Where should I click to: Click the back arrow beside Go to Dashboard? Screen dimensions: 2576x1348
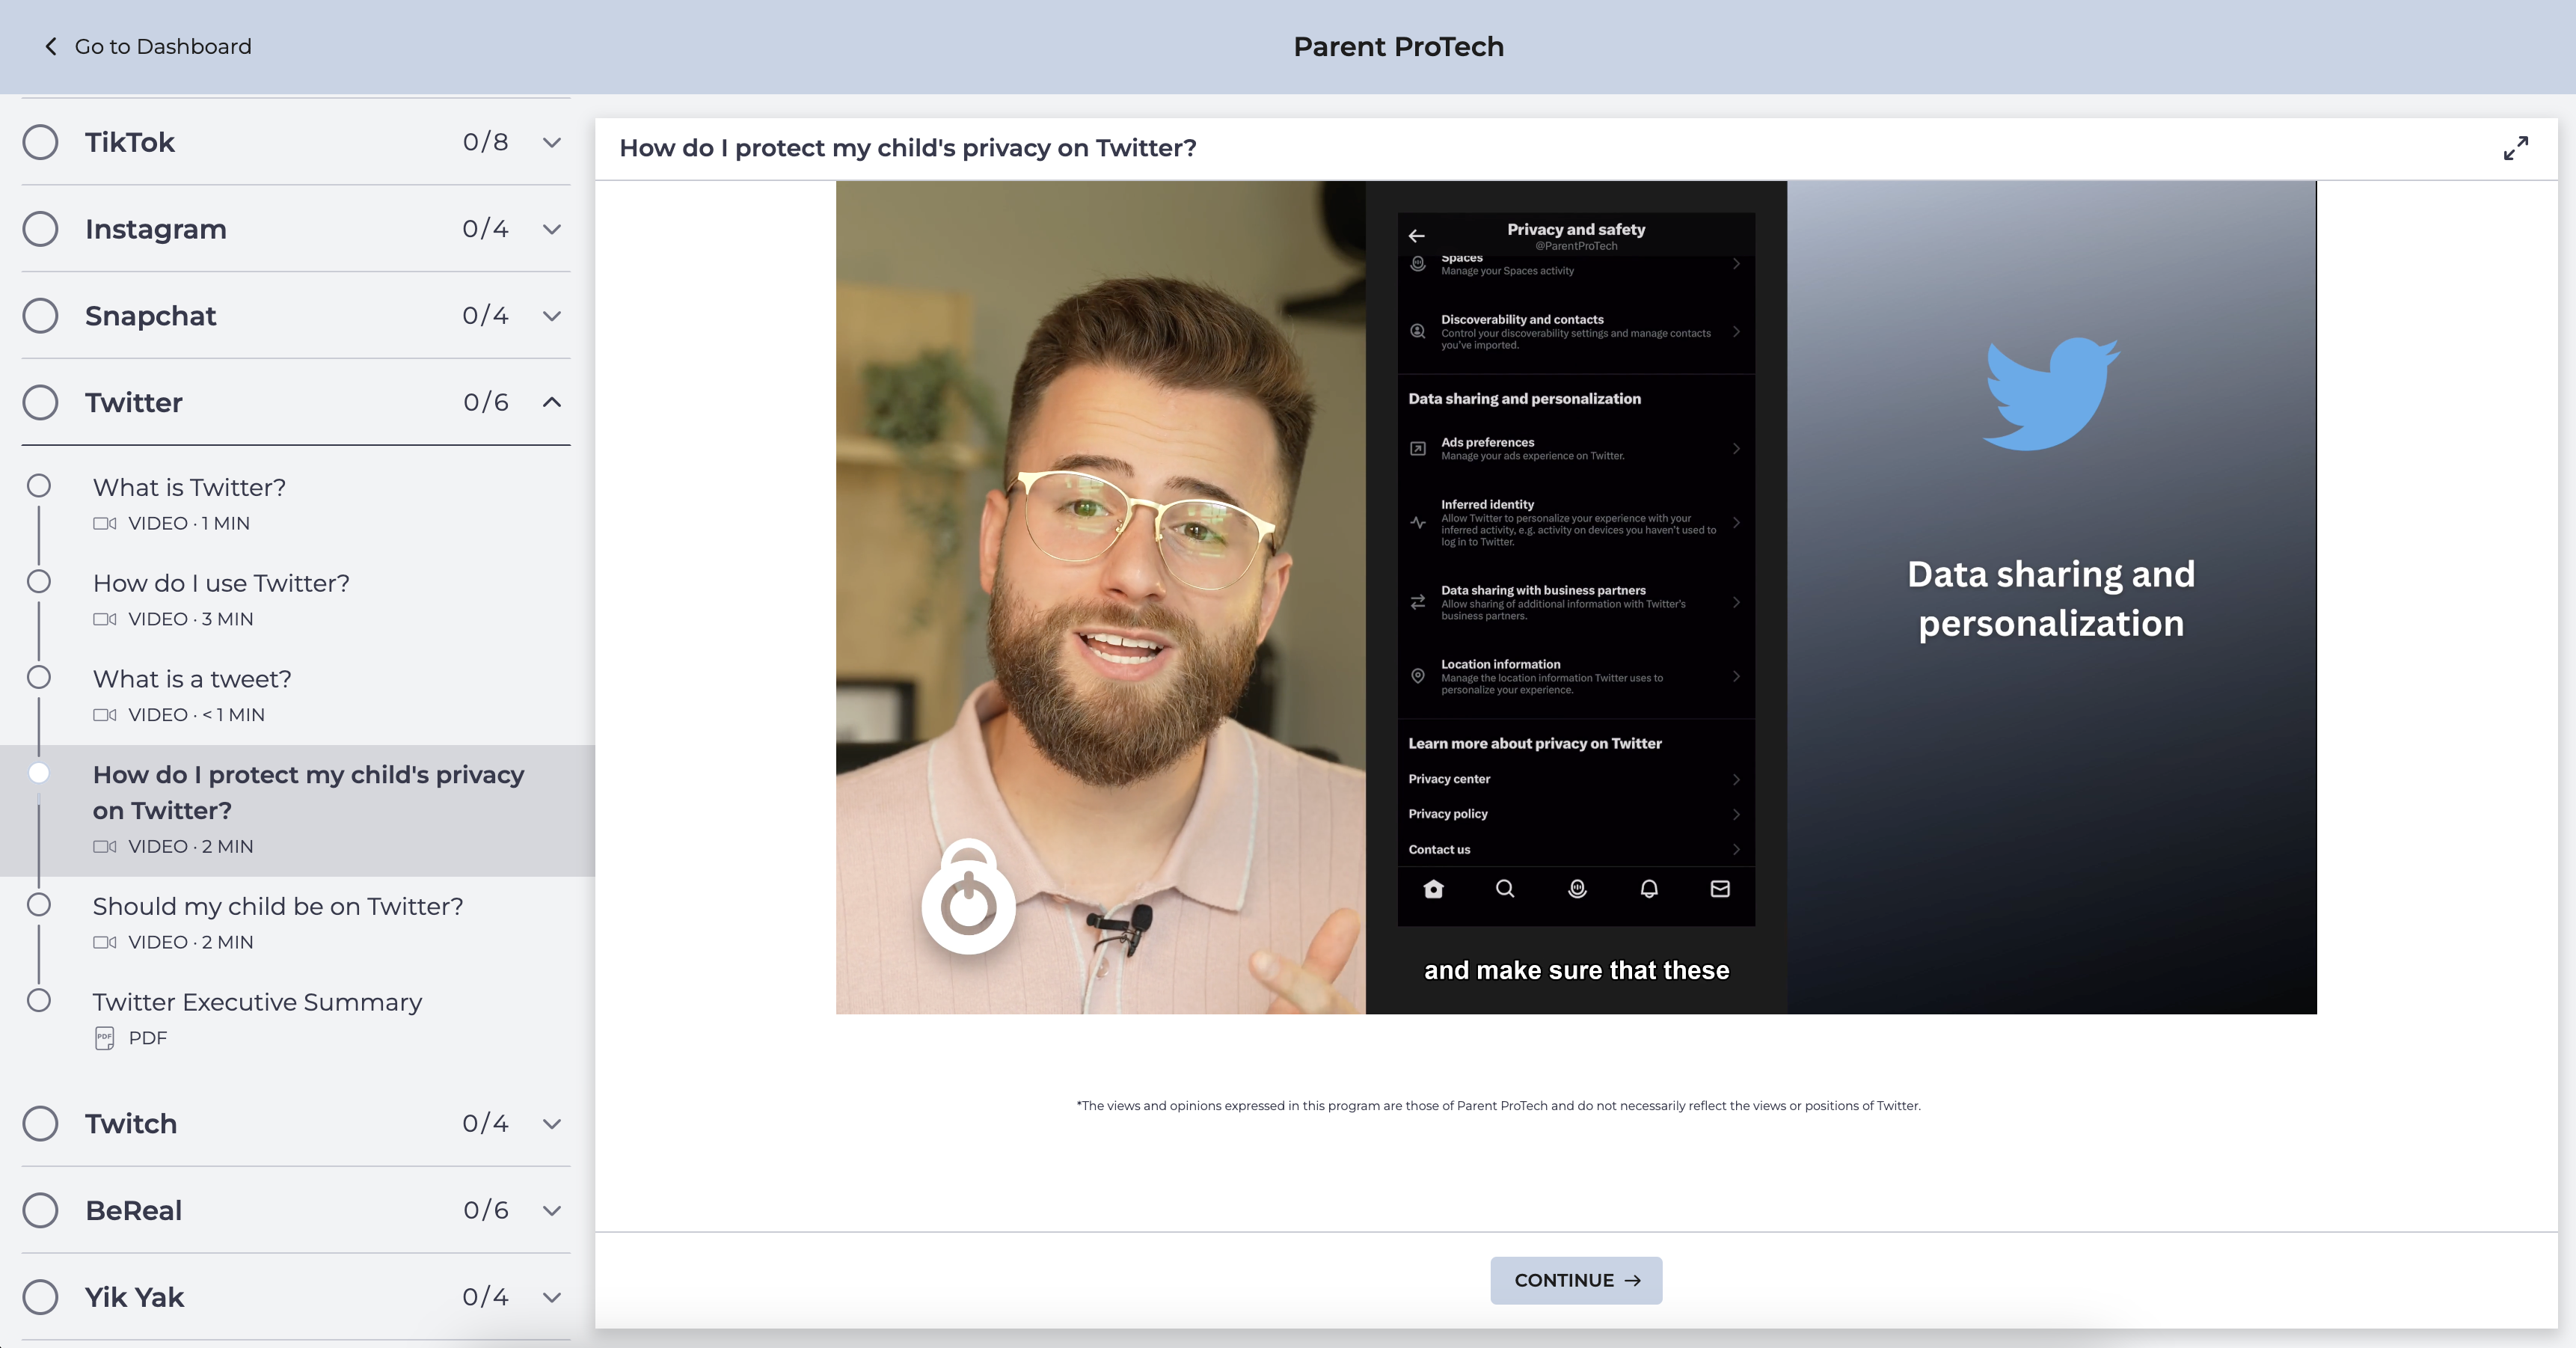point(51,47)
